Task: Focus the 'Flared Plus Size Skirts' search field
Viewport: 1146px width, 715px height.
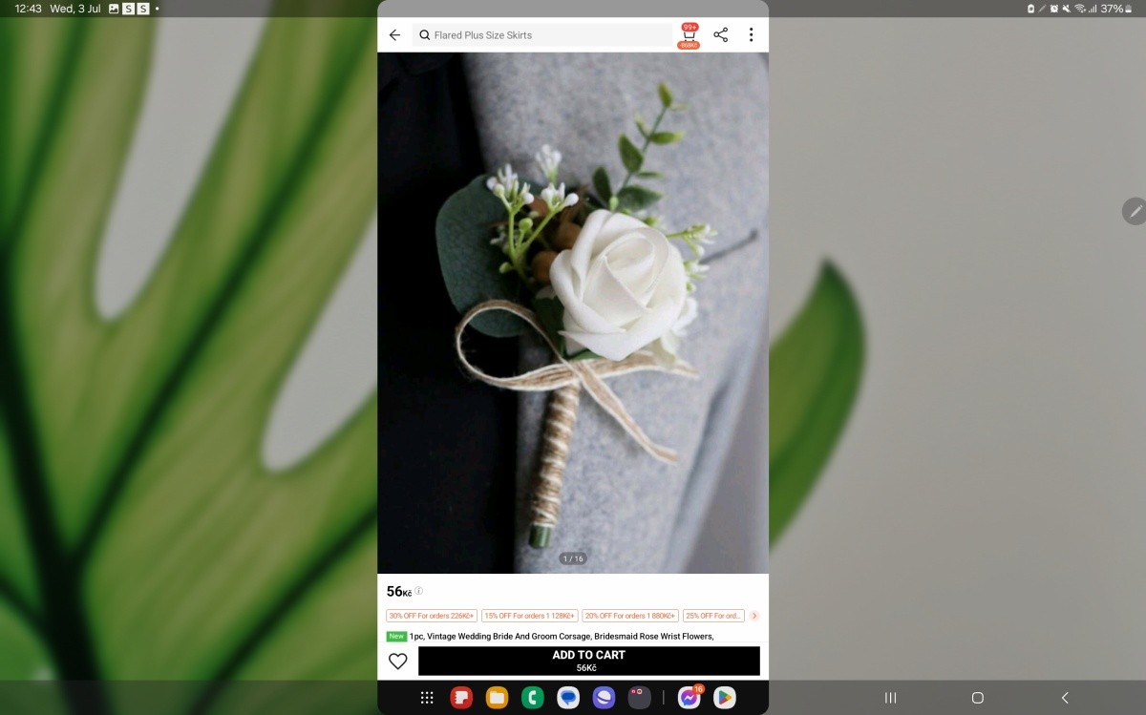Action: (x=542, y=35)
